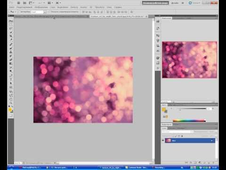Toggle Show Transform Controls checkbox
This screenshot has width=226, height=170.
coord(49,12)
